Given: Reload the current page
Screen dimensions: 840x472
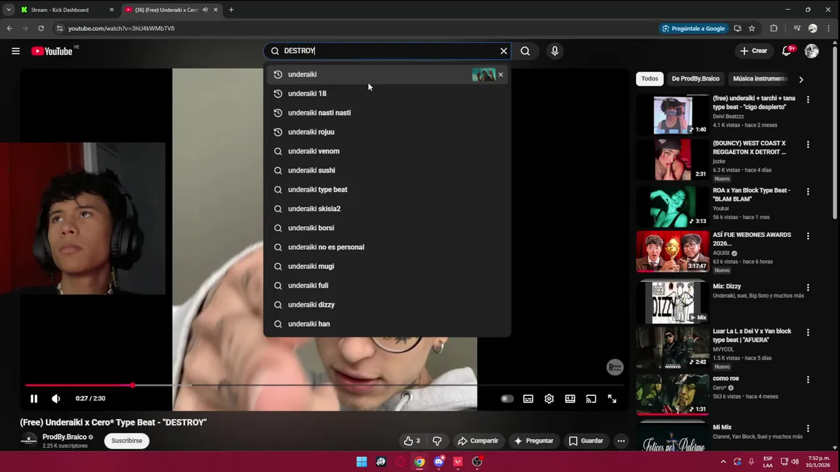Looking at the screenshot, I should [41, 28].
